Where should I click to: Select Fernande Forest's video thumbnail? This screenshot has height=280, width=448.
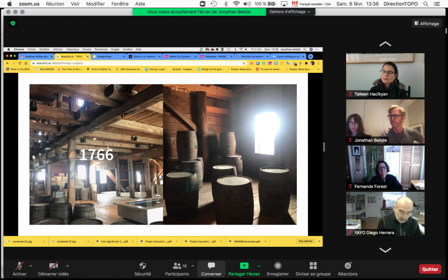[x=385, y=168]
